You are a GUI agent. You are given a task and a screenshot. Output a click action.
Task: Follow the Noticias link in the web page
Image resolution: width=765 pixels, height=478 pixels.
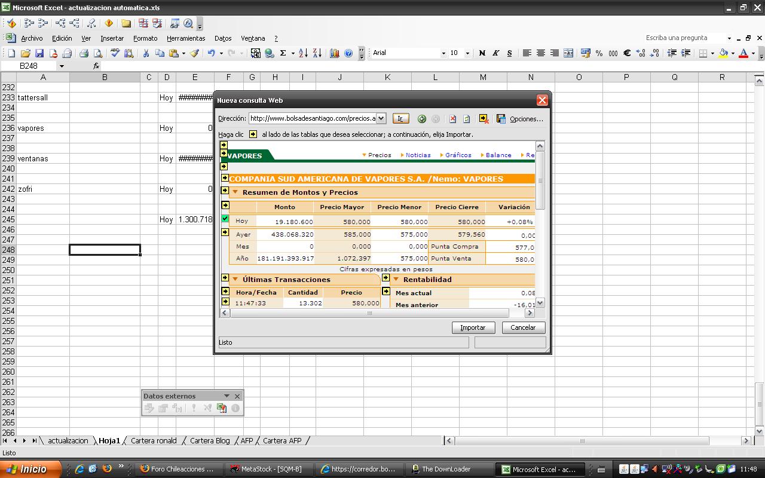[x=418, y=155]
